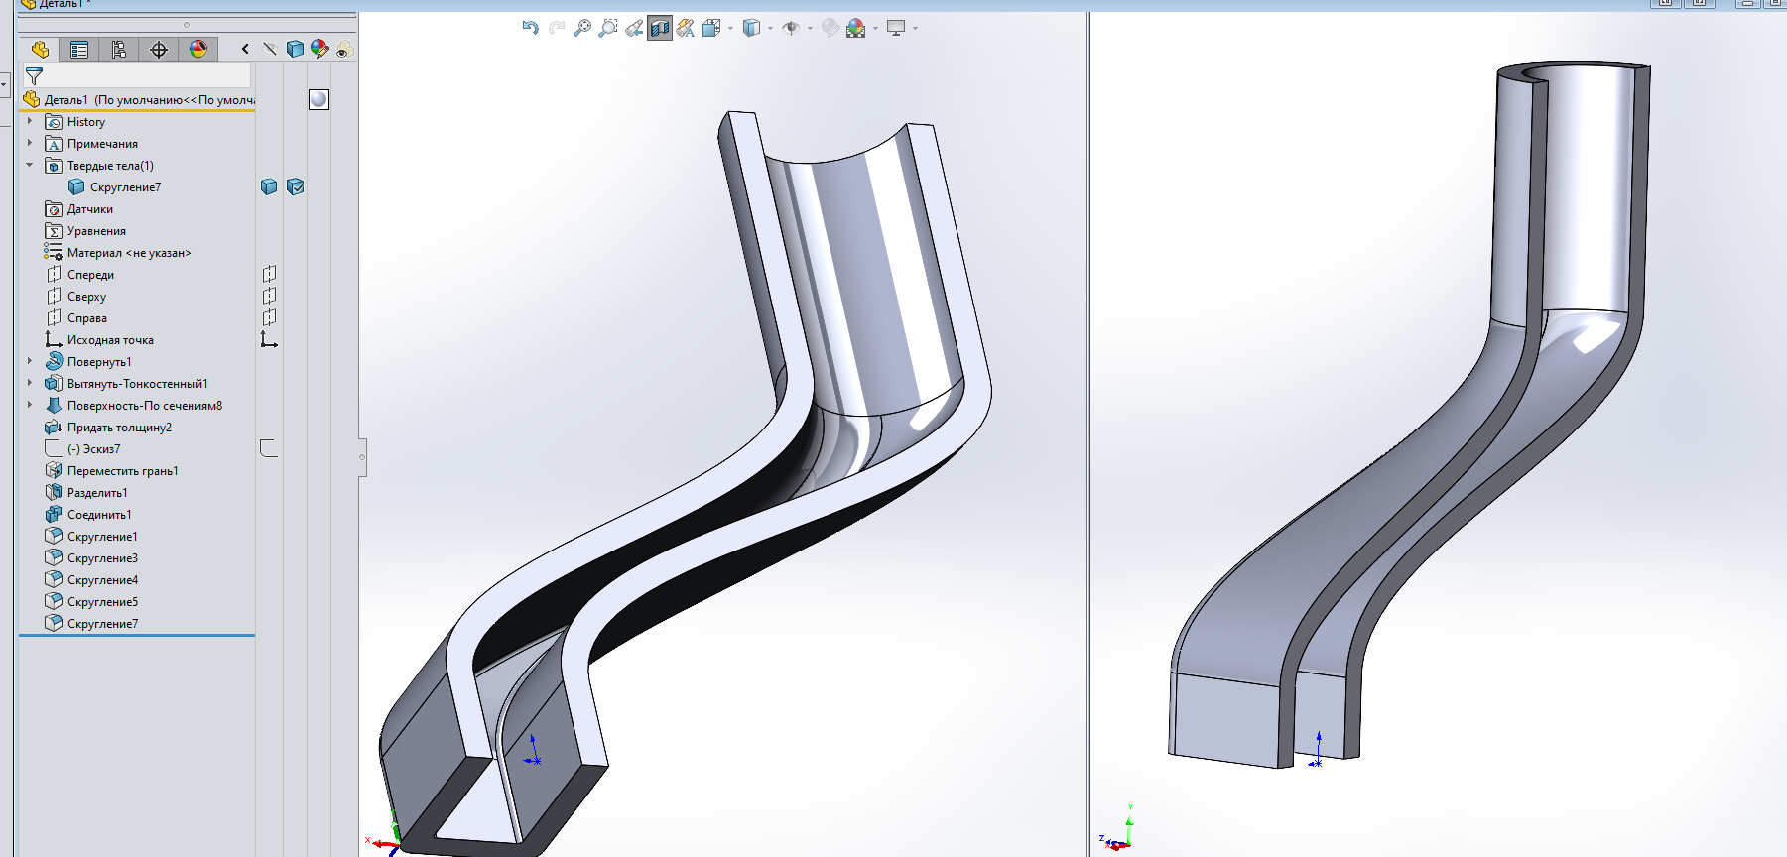The image size is (1787, 857).
Task: Click the appearances column header icon
Action: 319,49
